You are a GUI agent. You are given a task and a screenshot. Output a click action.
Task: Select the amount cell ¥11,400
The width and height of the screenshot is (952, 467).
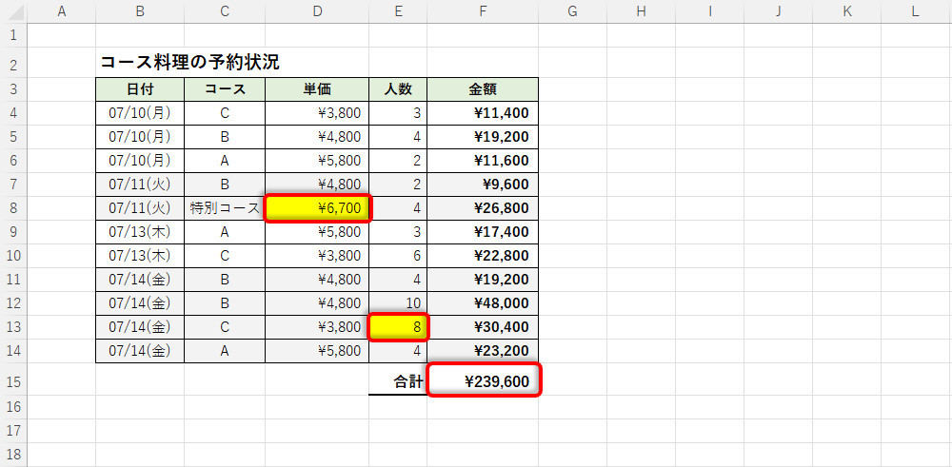tap(483, 113)
